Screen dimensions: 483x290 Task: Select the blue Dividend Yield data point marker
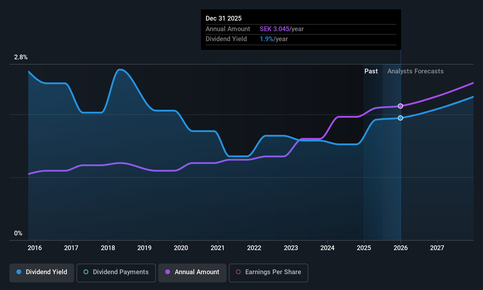click(x=400, y=118)
